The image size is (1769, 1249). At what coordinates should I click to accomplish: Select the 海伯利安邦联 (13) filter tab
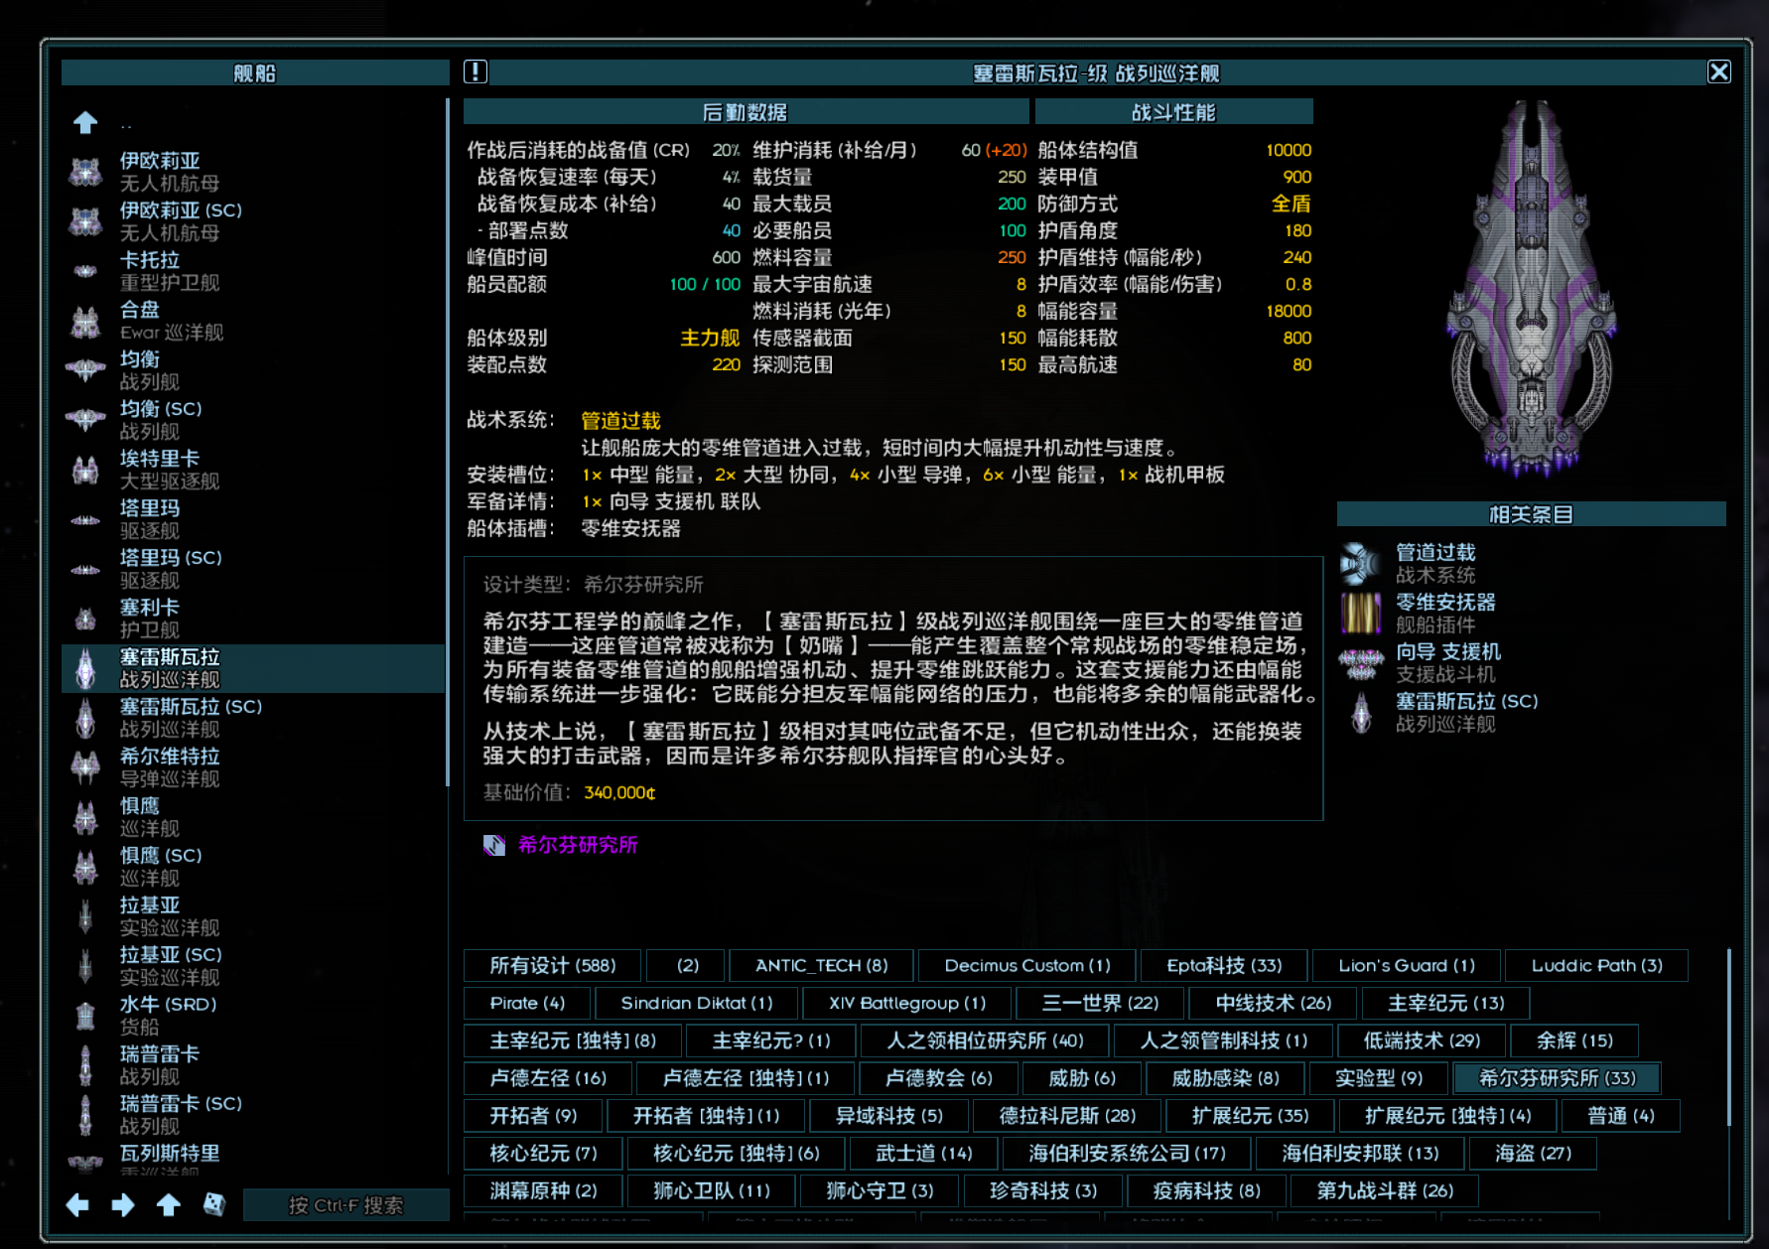[1360, 1154]
